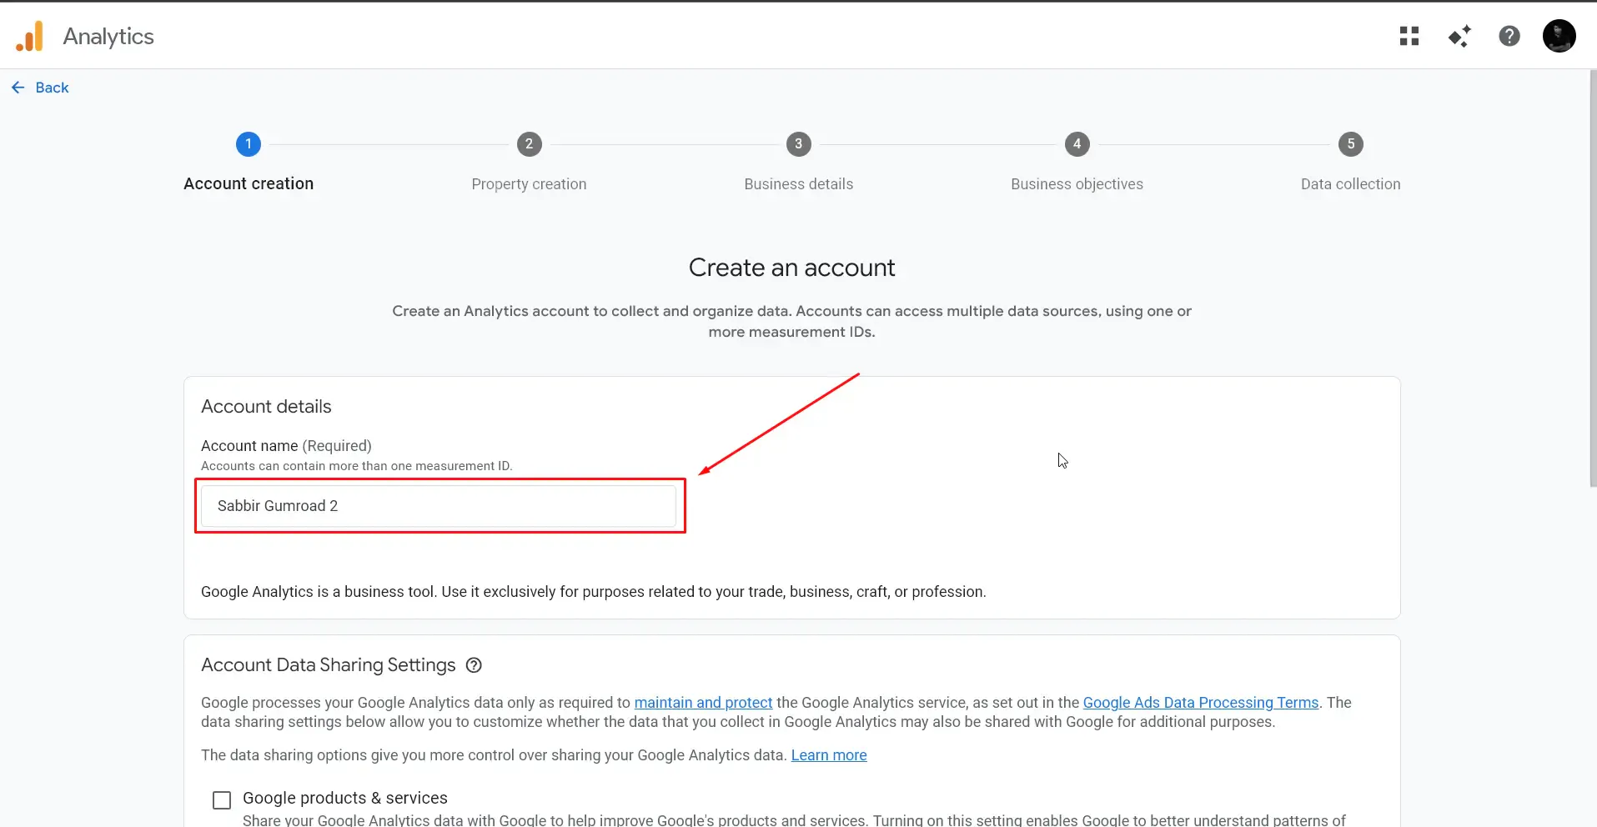Image resolution: width=1597 pixels, height=827 pixels.
Task: Click the Google Analytics logo icon
Action: coord(30,37)
